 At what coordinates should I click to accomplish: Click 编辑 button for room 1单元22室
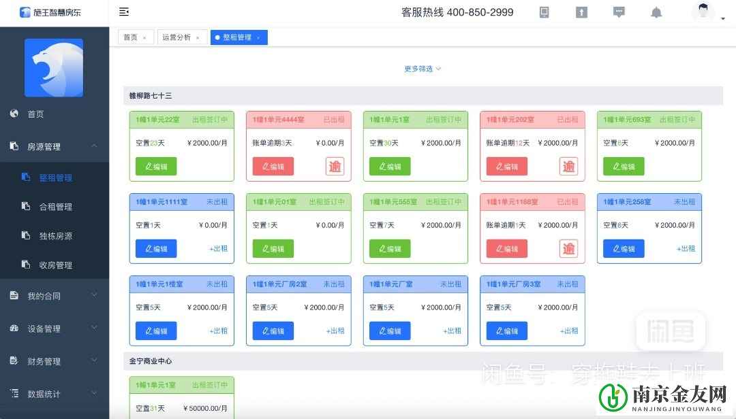tap(156, 167)
